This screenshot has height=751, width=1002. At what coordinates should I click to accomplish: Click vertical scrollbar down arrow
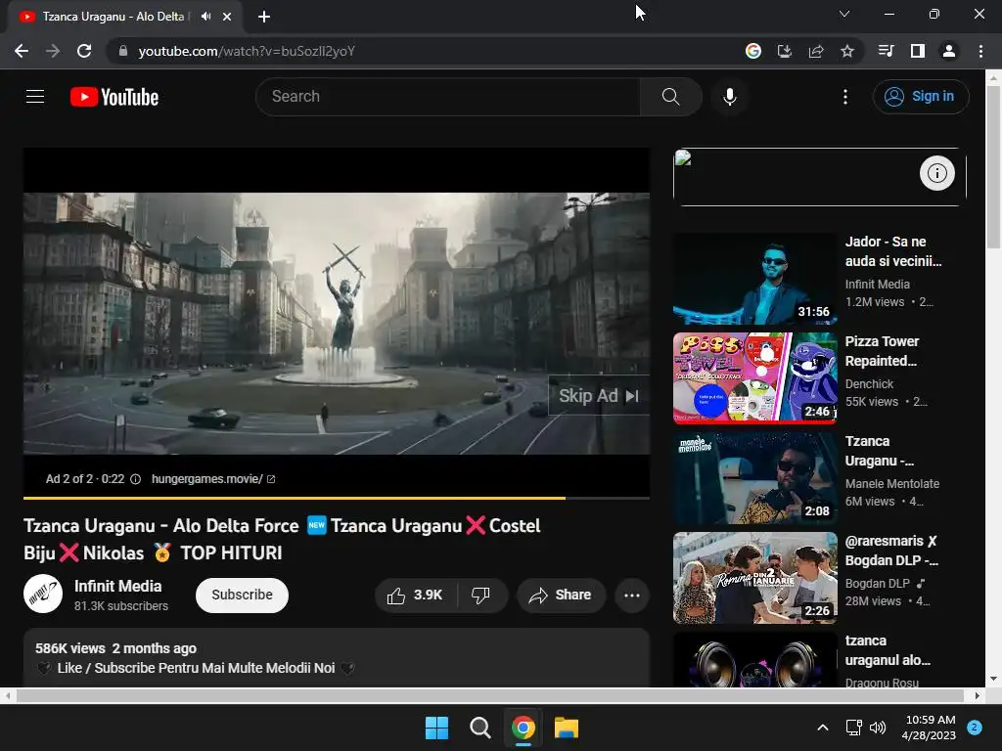point(994,680)
